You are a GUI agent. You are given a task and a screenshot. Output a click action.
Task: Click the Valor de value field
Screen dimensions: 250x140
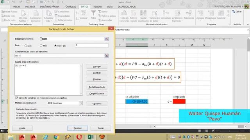92,45
